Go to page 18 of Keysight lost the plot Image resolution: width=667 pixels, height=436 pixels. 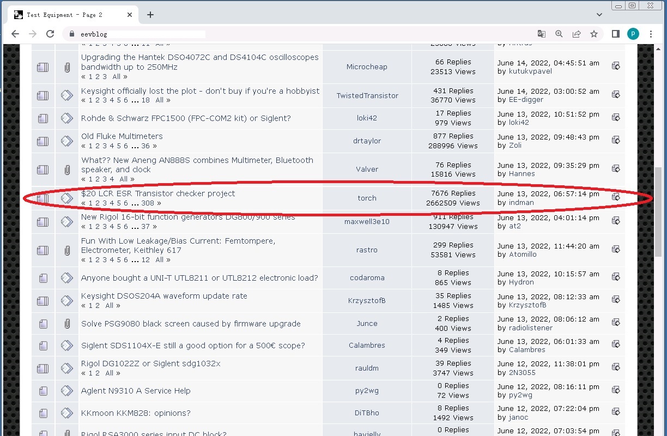[145, 100]
